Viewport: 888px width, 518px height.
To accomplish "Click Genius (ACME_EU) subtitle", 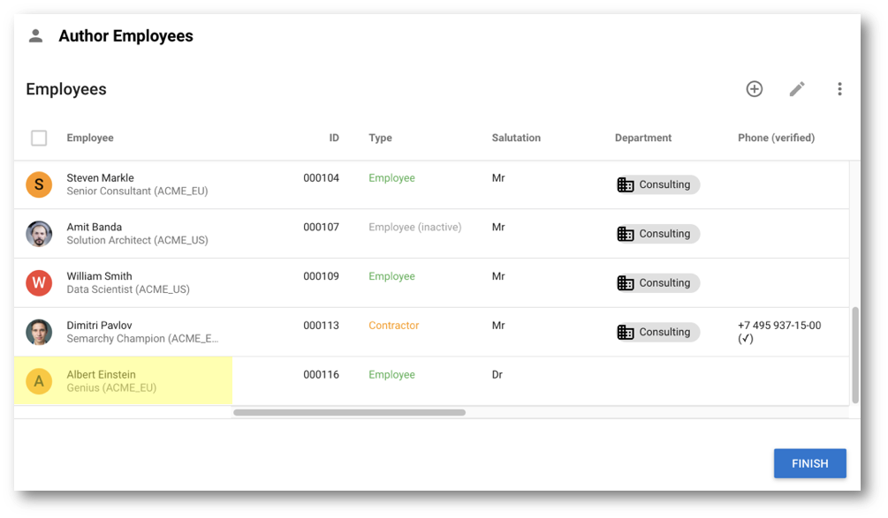I will pyautogui.click(x=111, y=388).
